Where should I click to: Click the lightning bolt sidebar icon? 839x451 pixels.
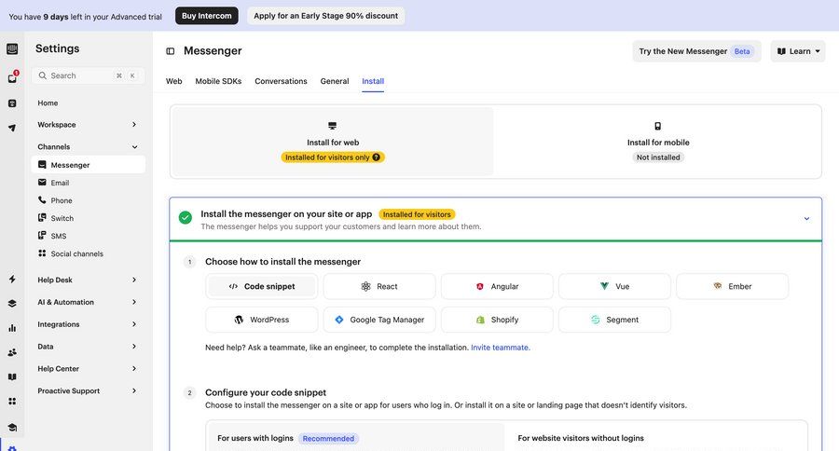point(12,280)
